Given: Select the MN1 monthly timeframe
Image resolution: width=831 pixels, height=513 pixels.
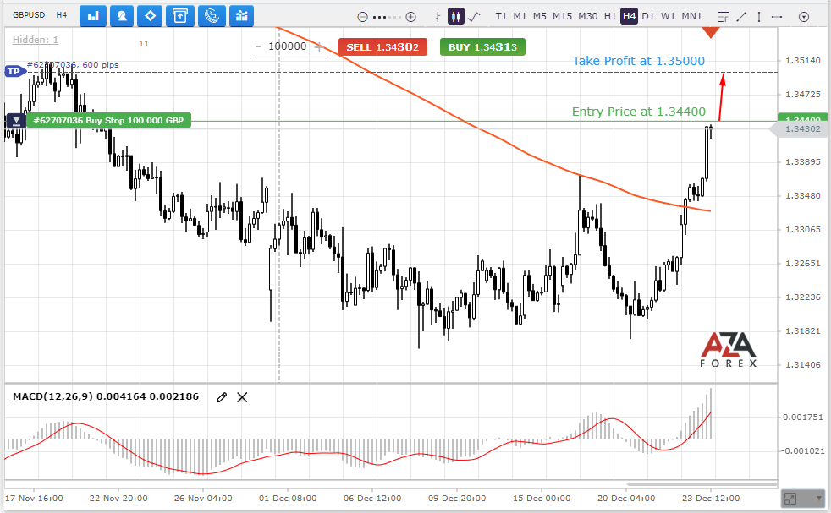Looking at the screenshot, I should pos(691,16).
